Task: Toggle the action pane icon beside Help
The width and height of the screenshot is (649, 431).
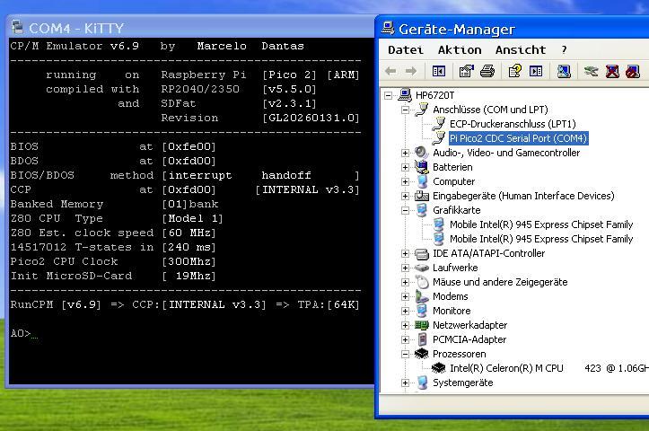Action: click(536, 71)
